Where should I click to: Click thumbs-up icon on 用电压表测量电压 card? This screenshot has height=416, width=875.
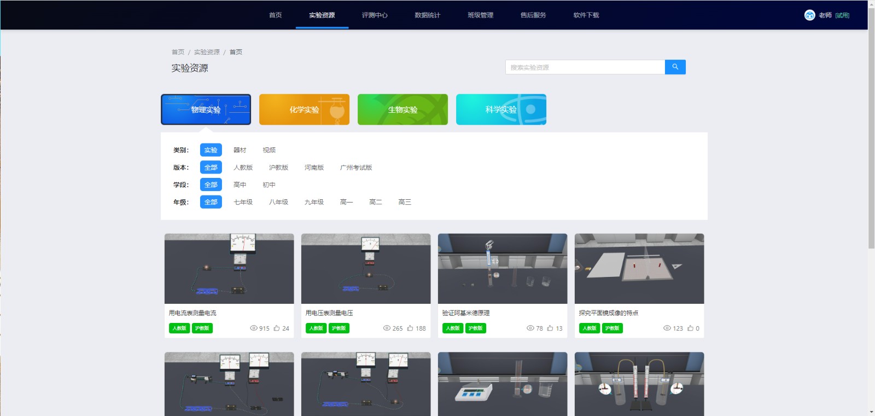[x=410, y=328]
